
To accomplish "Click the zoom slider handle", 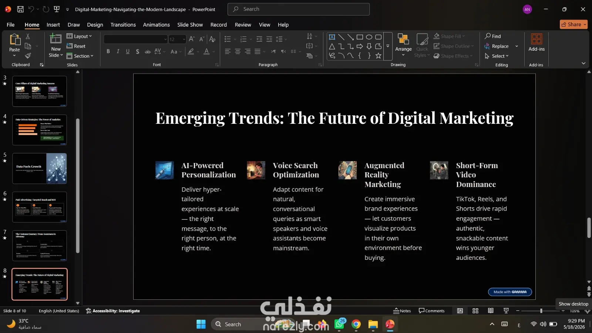I will [541, 311].
